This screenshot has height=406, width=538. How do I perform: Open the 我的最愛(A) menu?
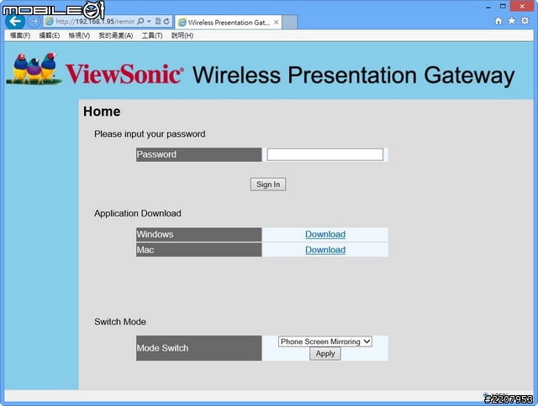pos(116,35)
